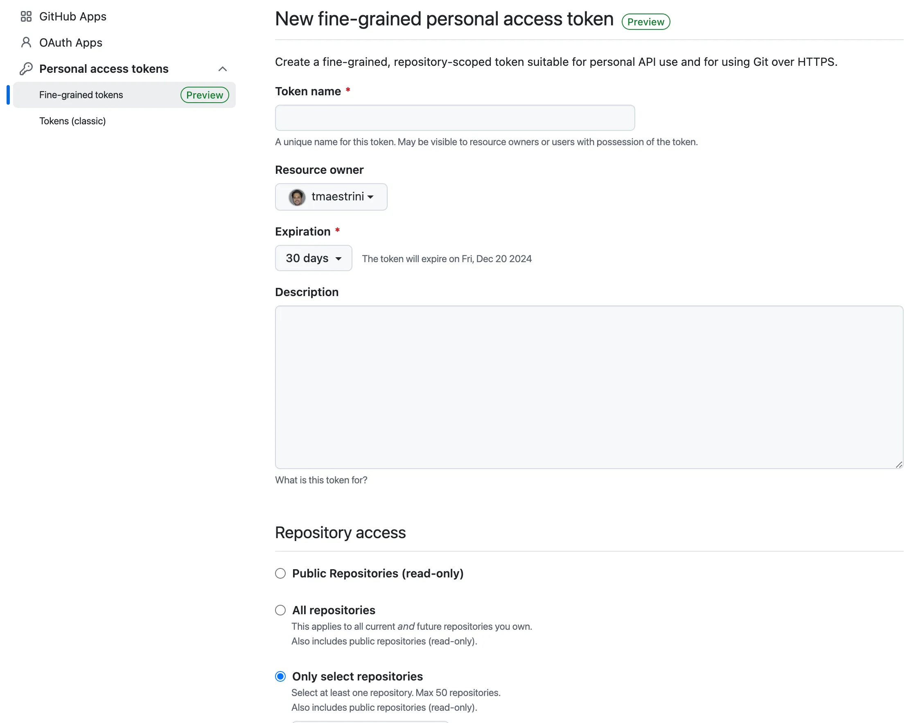Click the Preview badge next to the title
The width and height of the screenshot is (916, 723).
point(646,21)
